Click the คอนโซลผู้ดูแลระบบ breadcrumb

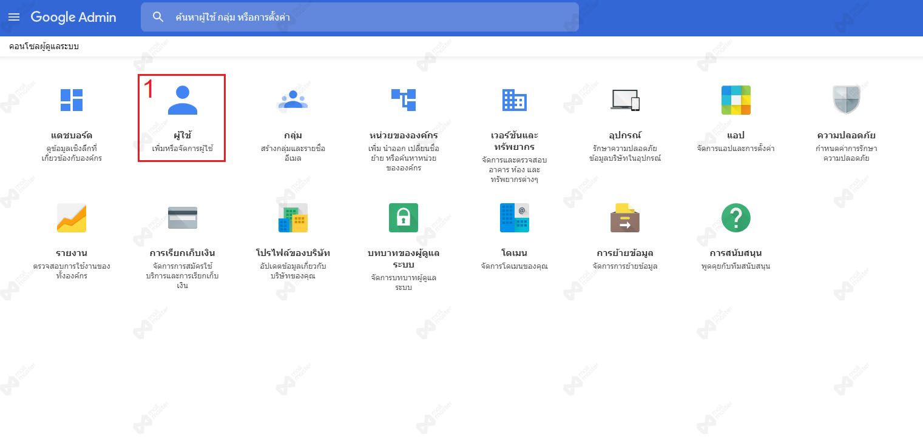tap(44, 47)
